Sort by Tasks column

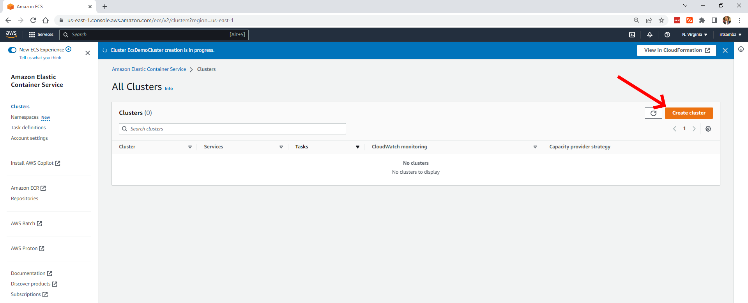[357, 147]
